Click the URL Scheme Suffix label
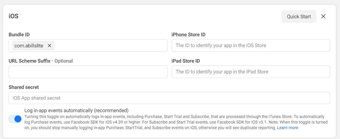 click(x=29, y=61)
